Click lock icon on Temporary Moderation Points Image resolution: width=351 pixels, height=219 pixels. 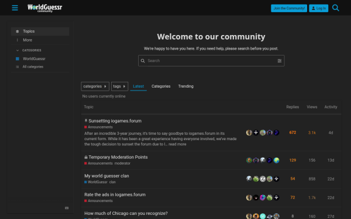(86, 157)
